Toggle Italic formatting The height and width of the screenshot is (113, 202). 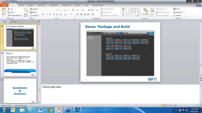(46, 14)
